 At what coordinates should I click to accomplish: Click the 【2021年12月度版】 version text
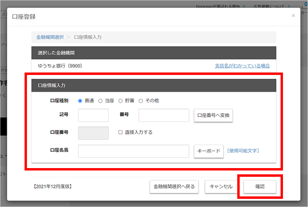tap(52, 186)
